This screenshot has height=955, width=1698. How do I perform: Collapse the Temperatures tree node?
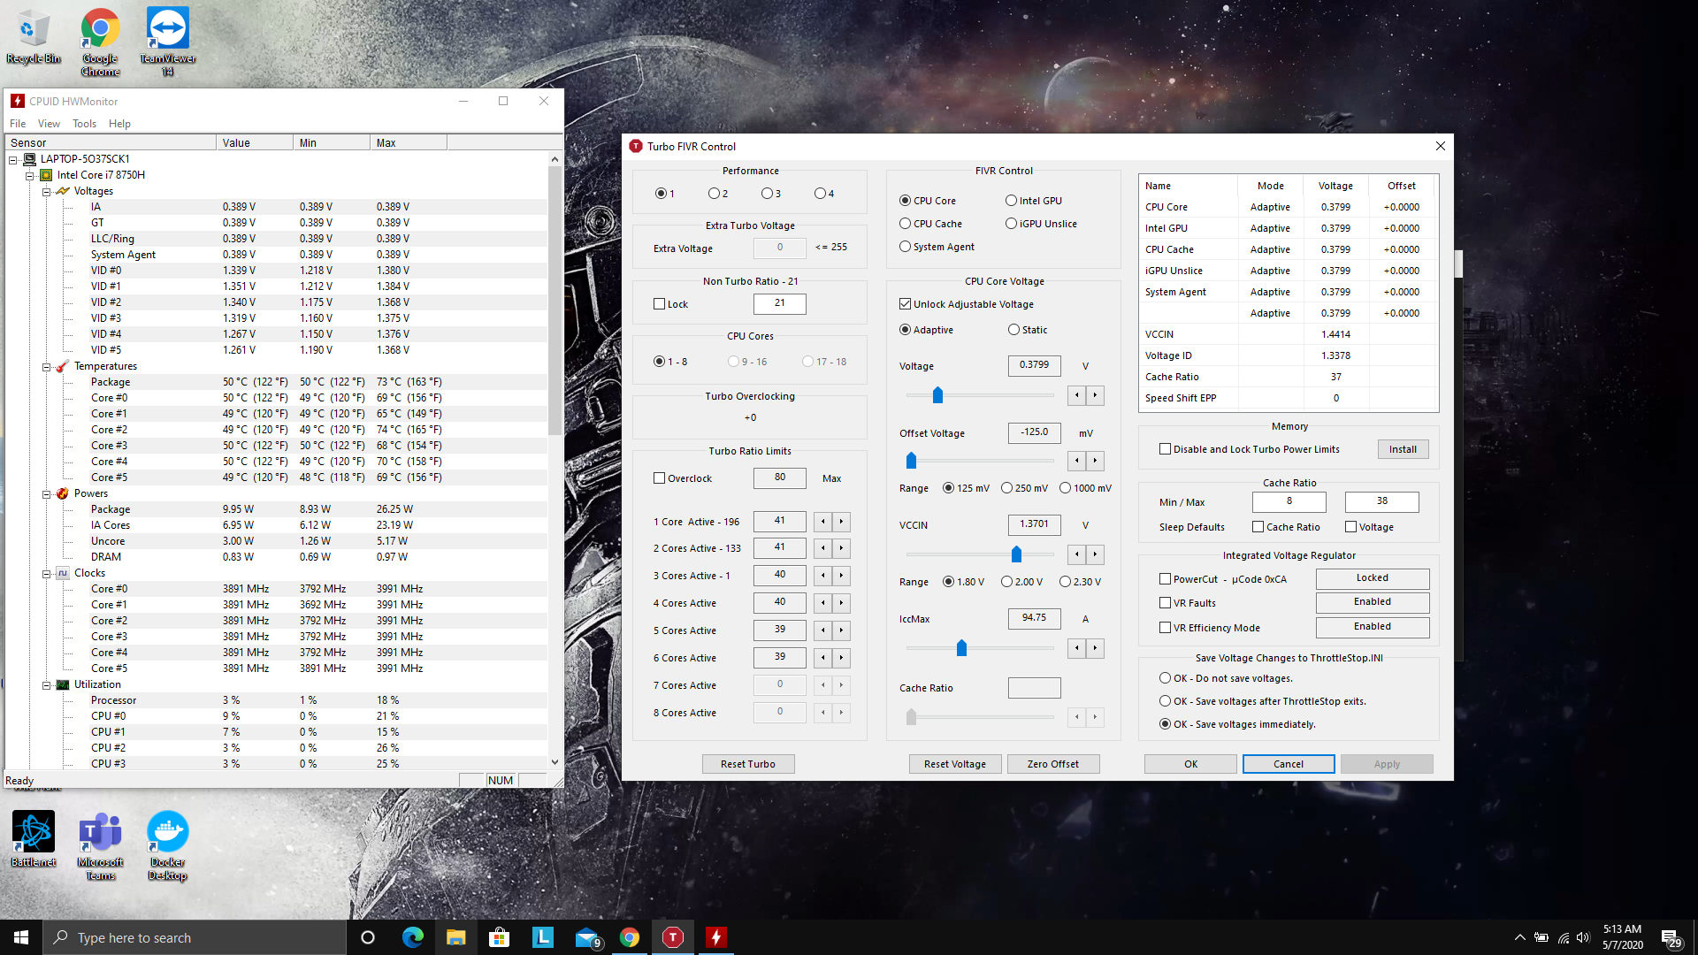46,366
